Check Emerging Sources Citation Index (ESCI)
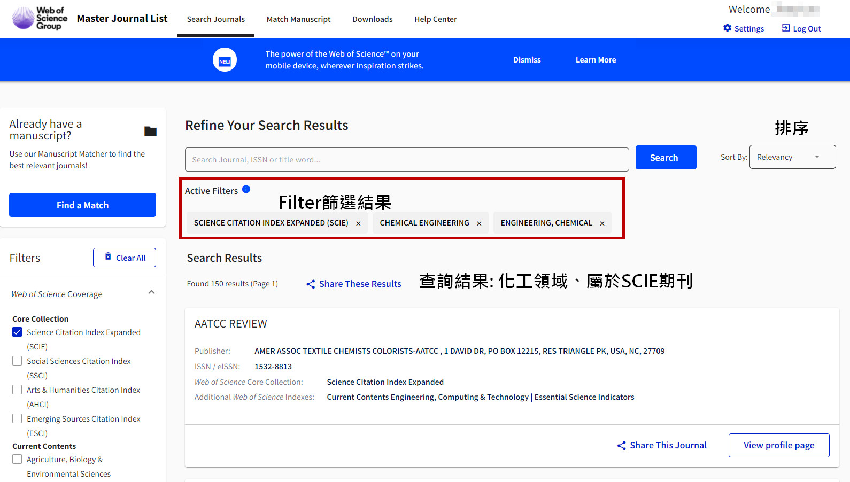 coord(17,418)
